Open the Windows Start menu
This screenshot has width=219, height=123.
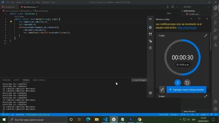point(4,120)
